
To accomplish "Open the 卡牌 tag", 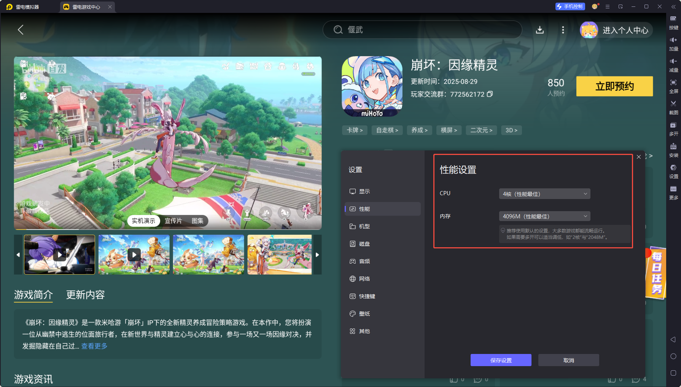I will click(355, 130).
